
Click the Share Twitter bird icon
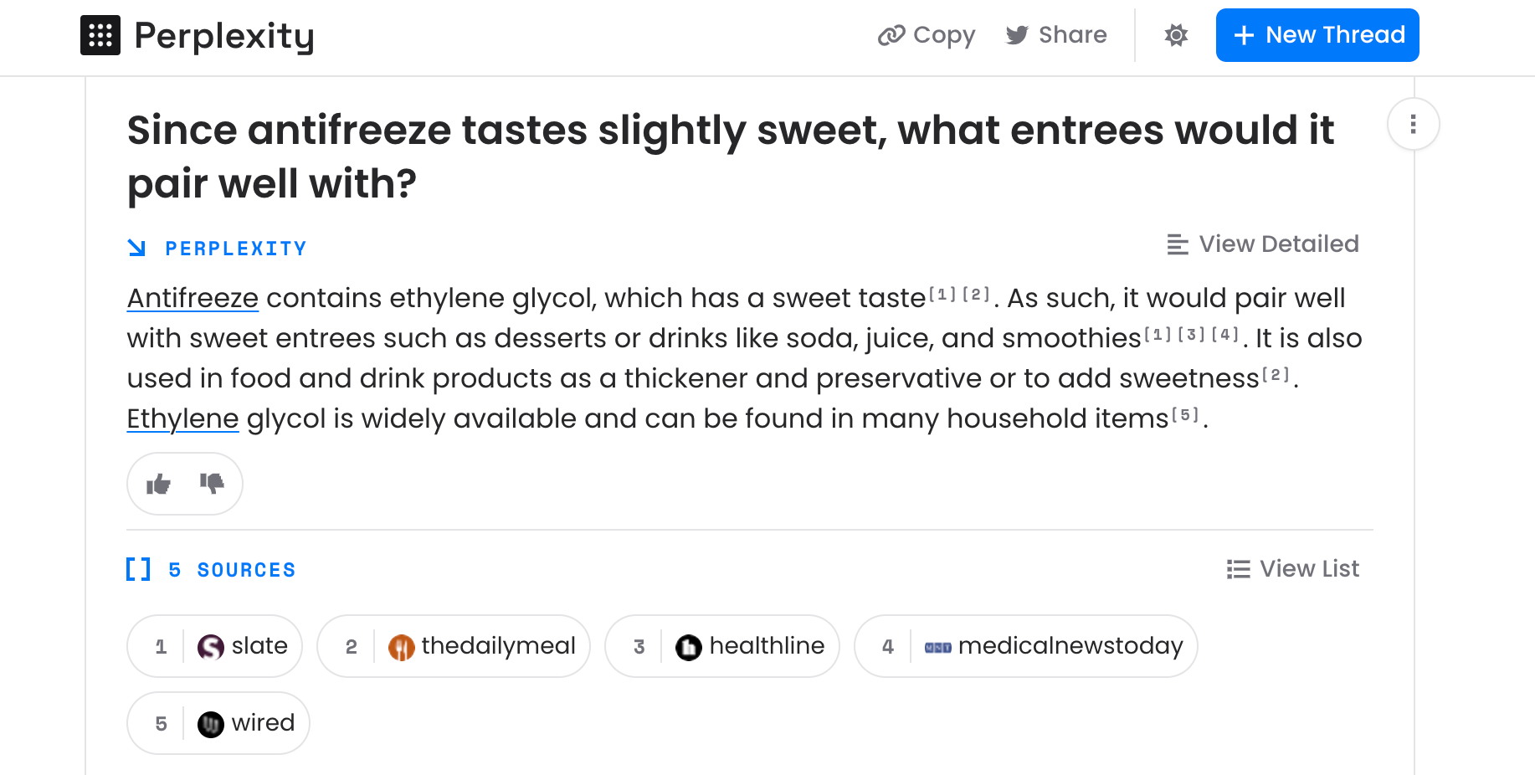(1017, 35)
